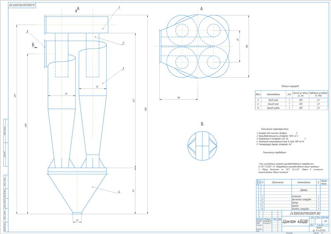Click the 'Технические характеристики' heading
331x234 pixels.
click(275, 129)
